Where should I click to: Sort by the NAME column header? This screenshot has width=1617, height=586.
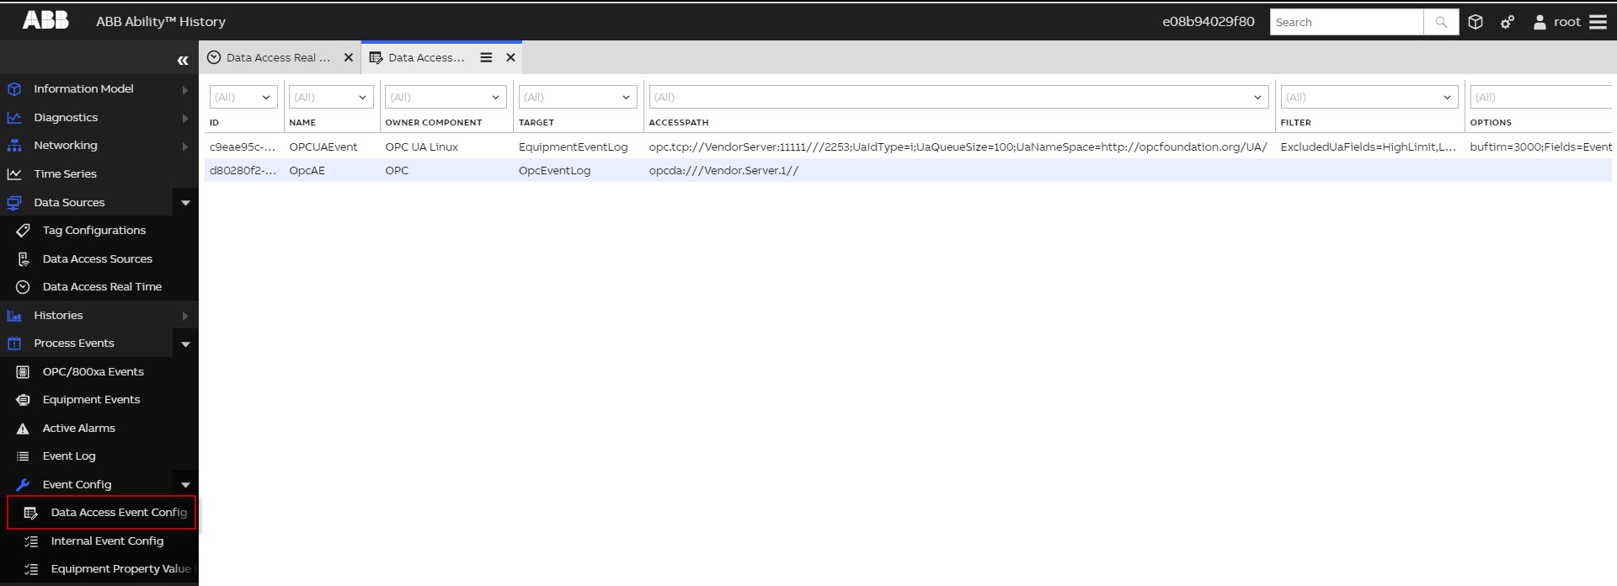click(x=302, y=123)
